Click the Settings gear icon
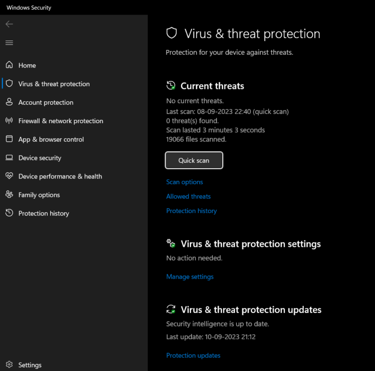The height and width of the screenshot is (371, 375). tap(9, 365)
